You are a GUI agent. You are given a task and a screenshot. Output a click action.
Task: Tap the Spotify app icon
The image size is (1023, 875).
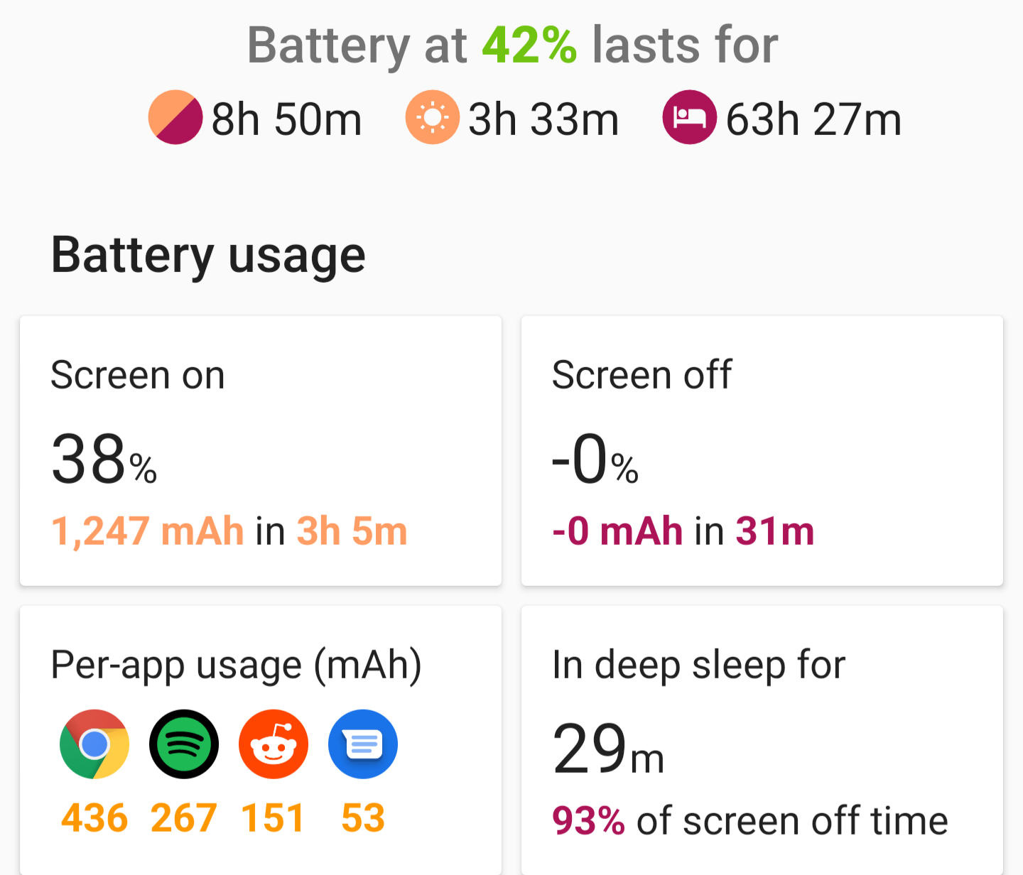[184, 744]
